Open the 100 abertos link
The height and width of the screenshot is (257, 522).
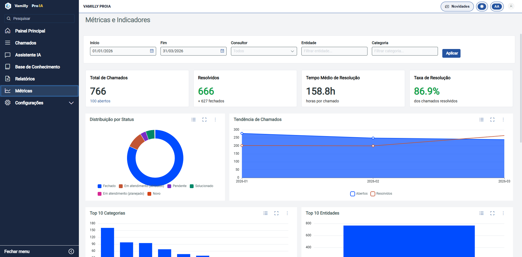click(x=100, y=101)
